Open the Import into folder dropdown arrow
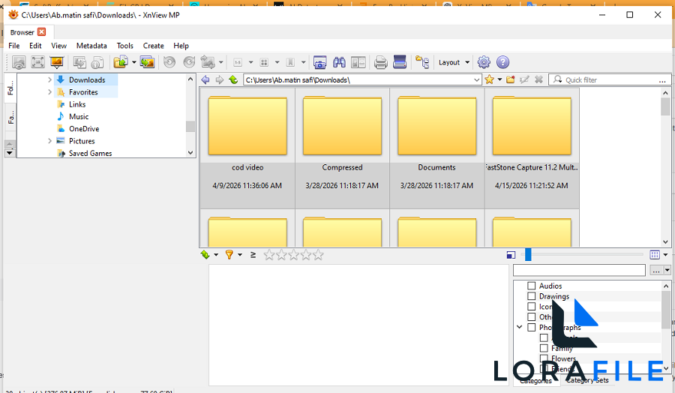The image size is (675, 393). (x=134, y=62)
